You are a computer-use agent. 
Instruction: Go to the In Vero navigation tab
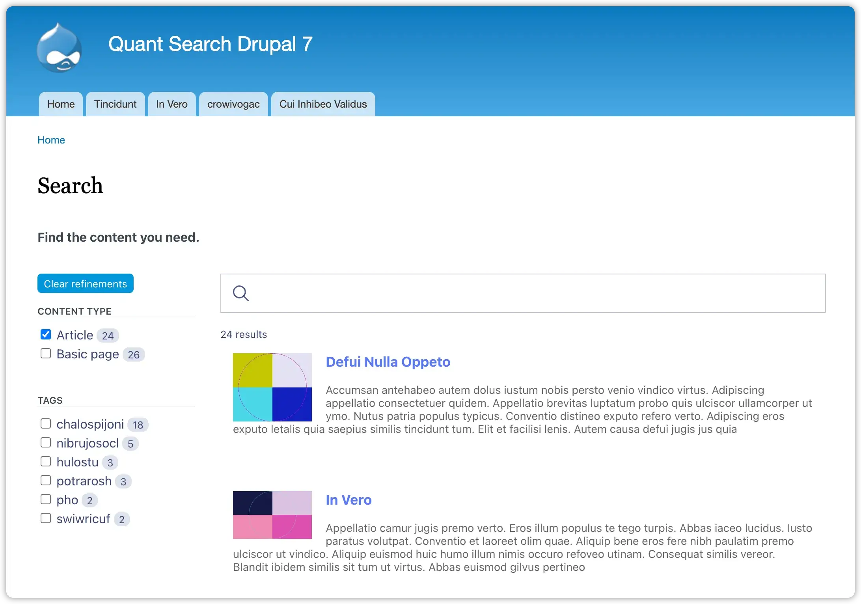(172, 104)
